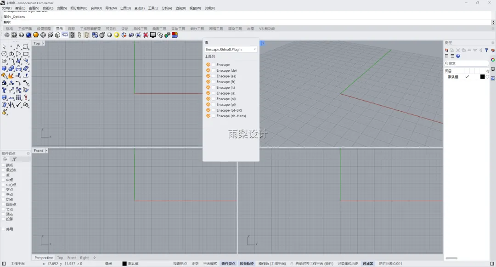Click the Puzzle piece Join tool
This screenshot has height=267, width=496.
[x=4, y=76]
